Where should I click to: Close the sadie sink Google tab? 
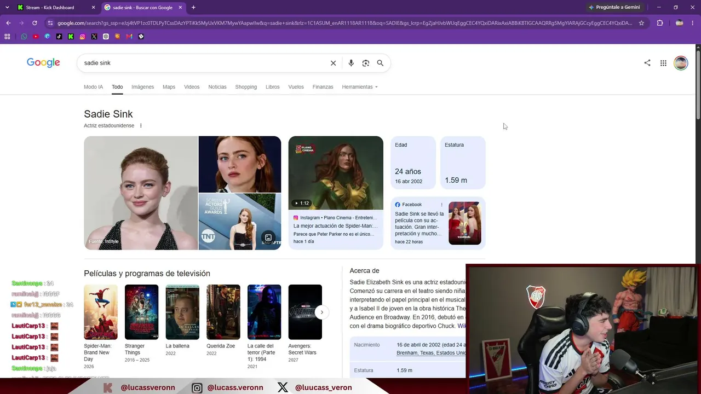point(180,8)
